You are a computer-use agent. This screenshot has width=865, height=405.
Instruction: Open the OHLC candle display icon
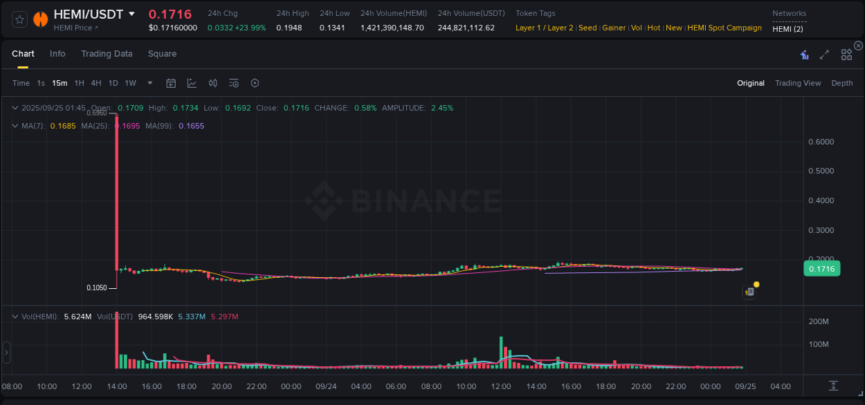click(212, 83)
